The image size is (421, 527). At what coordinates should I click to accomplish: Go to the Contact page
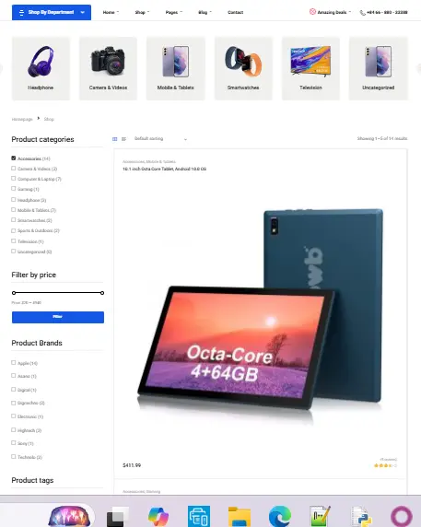[x=235, y=12]
